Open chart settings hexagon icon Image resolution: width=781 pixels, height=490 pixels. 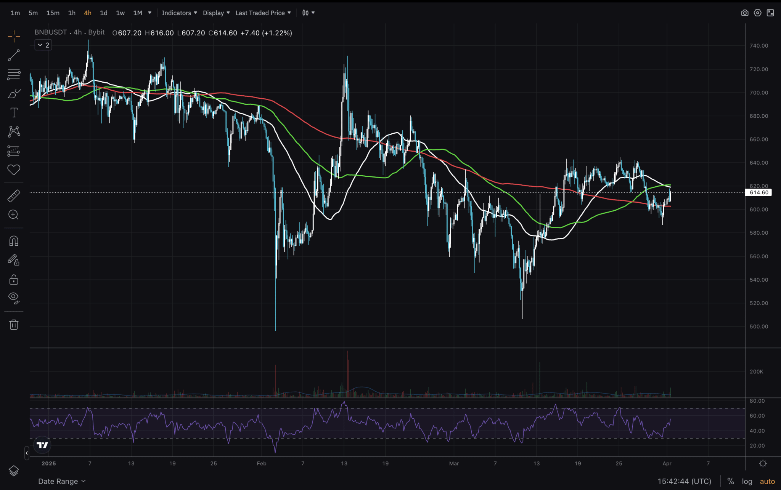[757, 13]
